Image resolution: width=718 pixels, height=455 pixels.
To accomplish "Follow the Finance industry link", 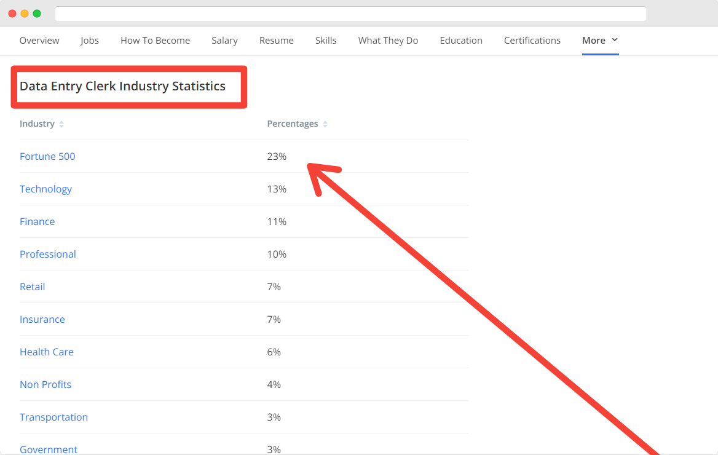I will [37, 221].
